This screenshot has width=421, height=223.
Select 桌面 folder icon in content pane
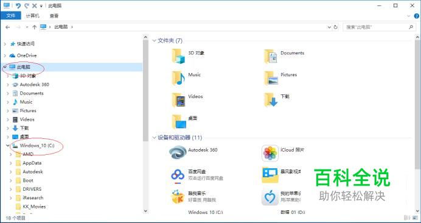(x=179, y=122)
